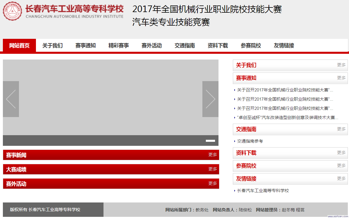Go to 精彩赛事 in the navigation bar
The width and height of the screenshot is (349, 218).
[118, 45]
